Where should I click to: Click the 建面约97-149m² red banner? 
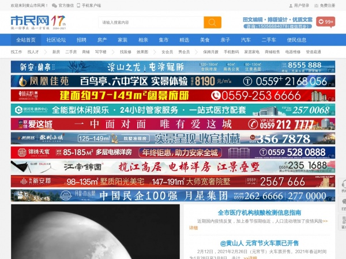tap(173, 96)
